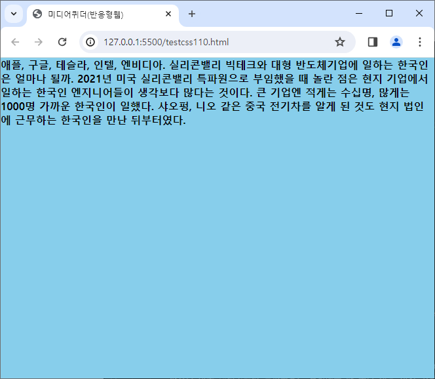
Task: Click the address bar URL testcss110.html
Action: (x=166, y=42)
